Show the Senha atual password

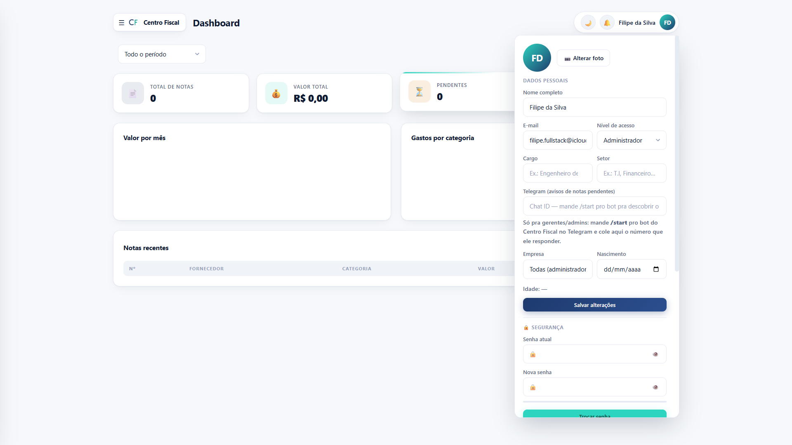655,354
